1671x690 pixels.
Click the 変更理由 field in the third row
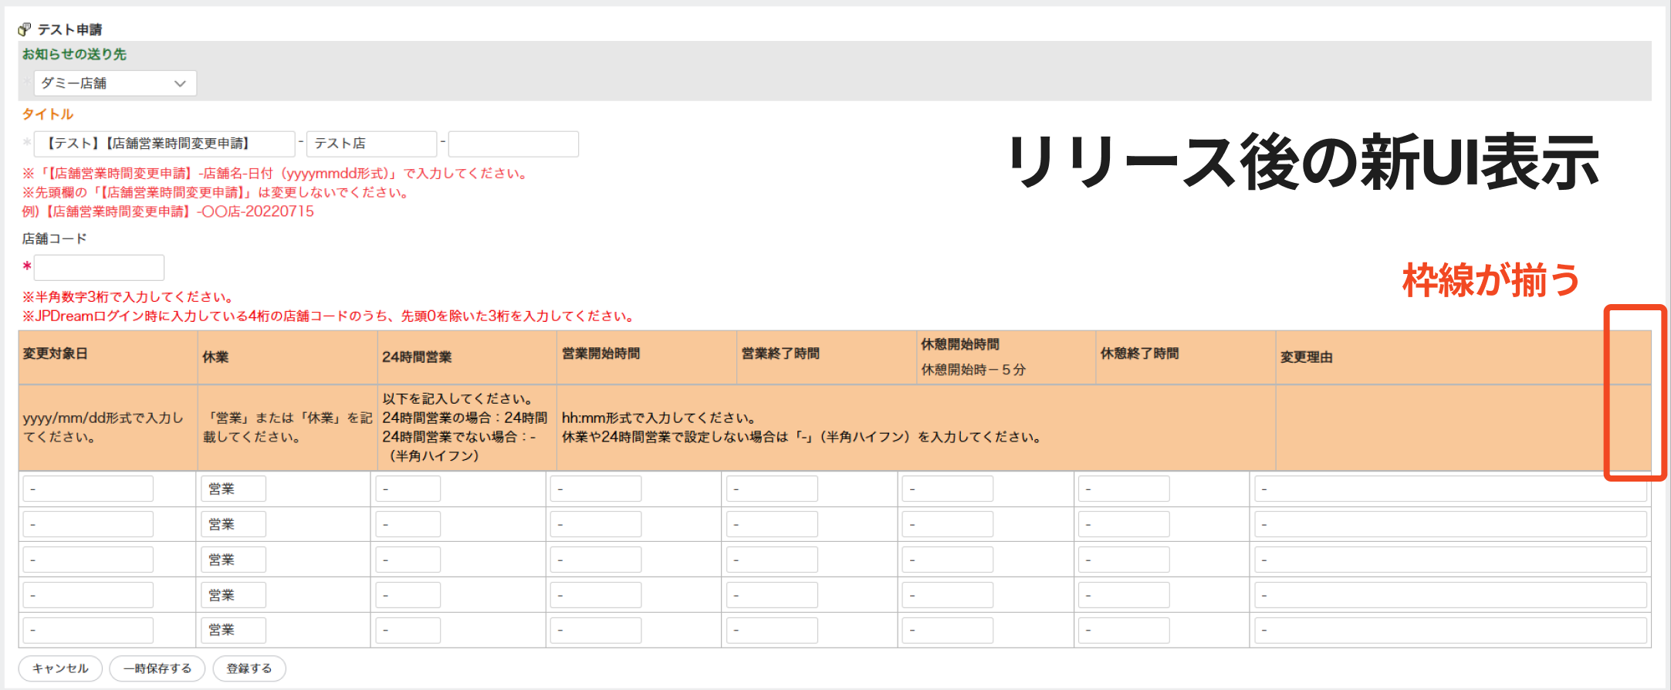(1450, 560)
